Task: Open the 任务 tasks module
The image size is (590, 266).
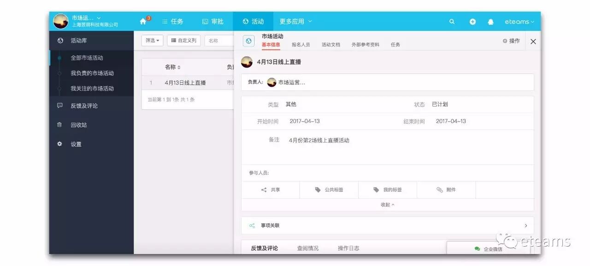Action: pyautogui.click(x=173, y=21)
